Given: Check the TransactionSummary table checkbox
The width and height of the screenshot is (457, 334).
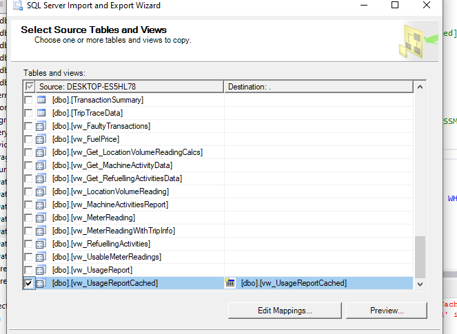Looking at the screenshot, I should (28, 100).
